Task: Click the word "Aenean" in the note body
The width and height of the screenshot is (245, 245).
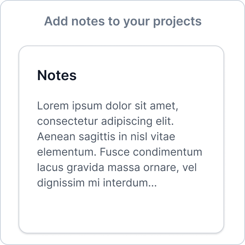Action: [x=56, y=137]
